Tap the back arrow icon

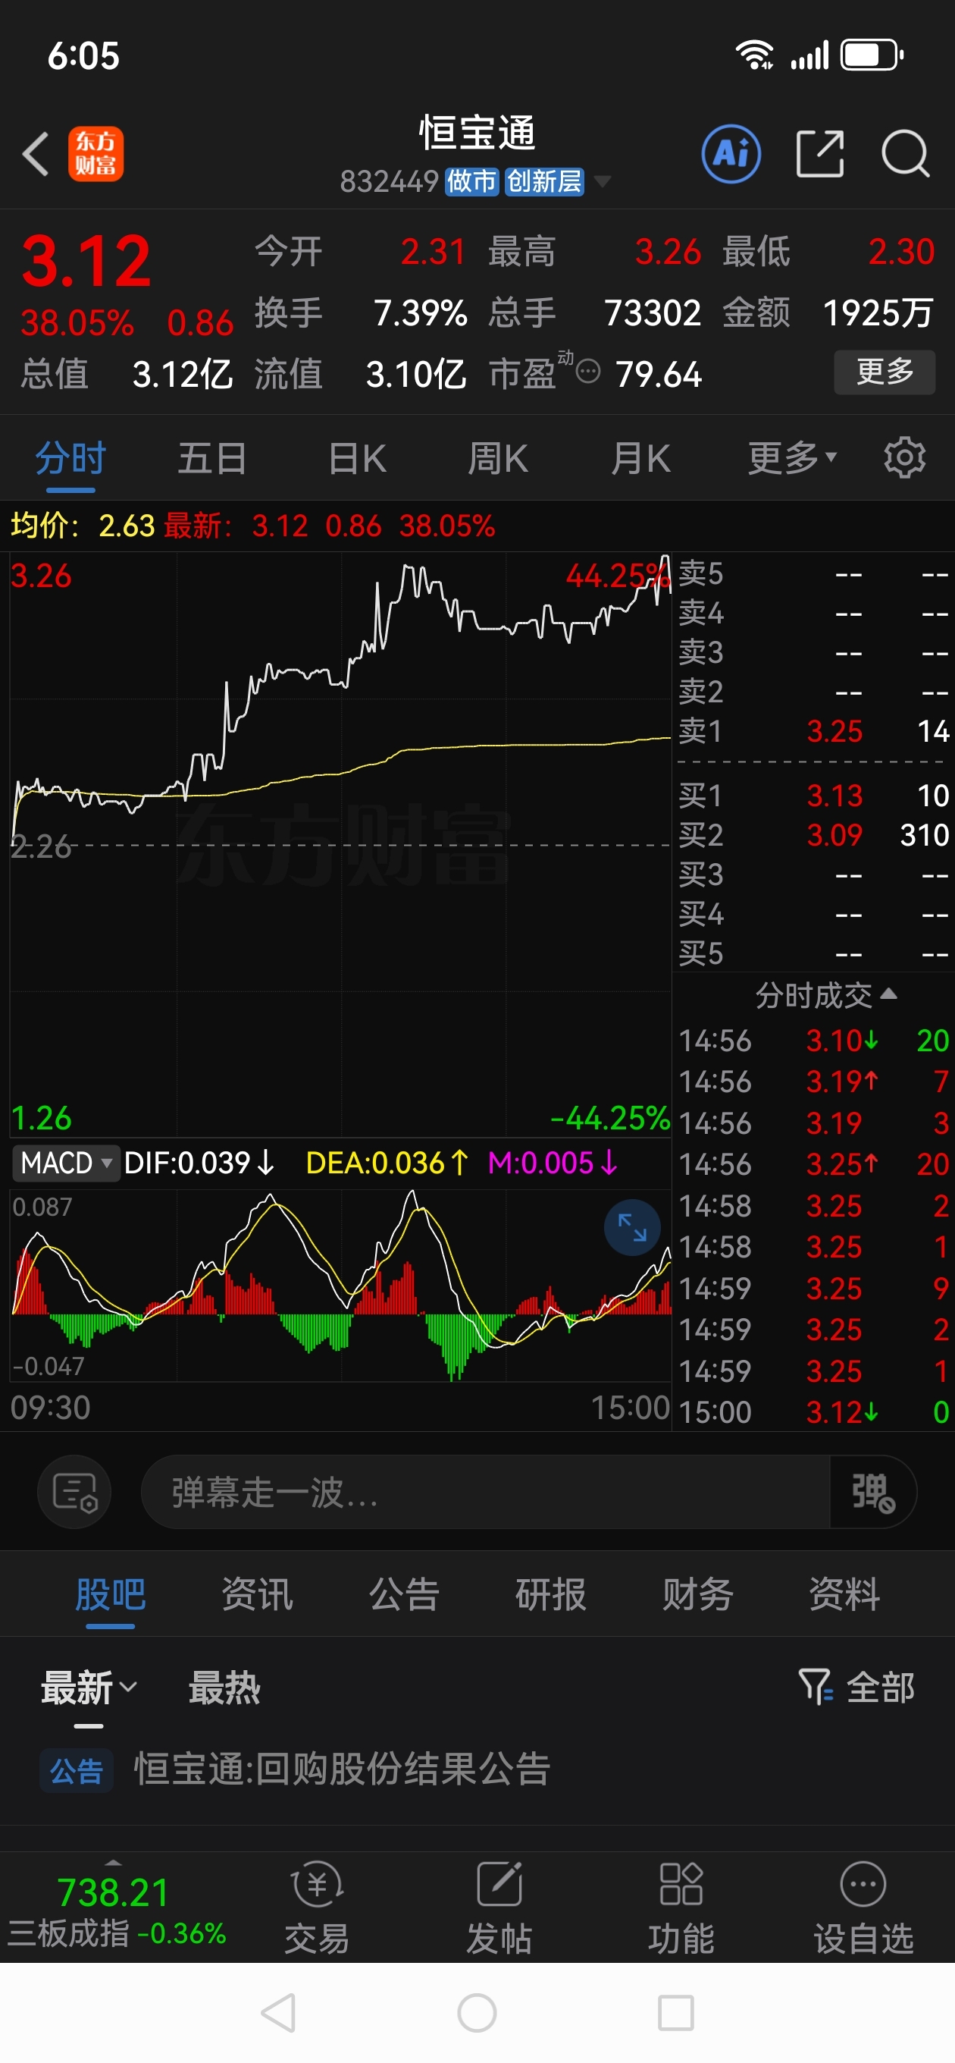click(35, 154)
